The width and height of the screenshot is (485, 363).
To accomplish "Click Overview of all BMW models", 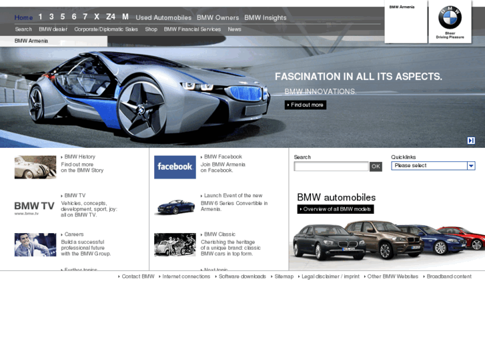I will click(336, 209).
